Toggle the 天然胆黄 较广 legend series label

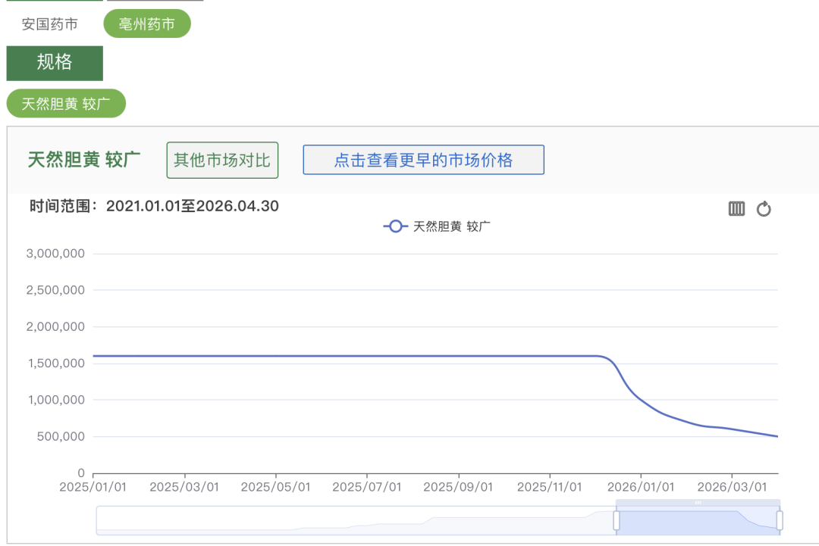tap(452, 226)
